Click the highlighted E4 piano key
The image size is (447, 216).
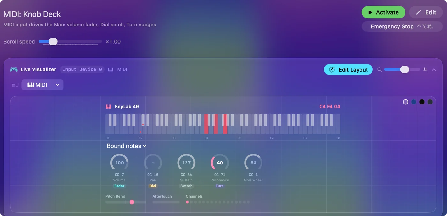216,129
